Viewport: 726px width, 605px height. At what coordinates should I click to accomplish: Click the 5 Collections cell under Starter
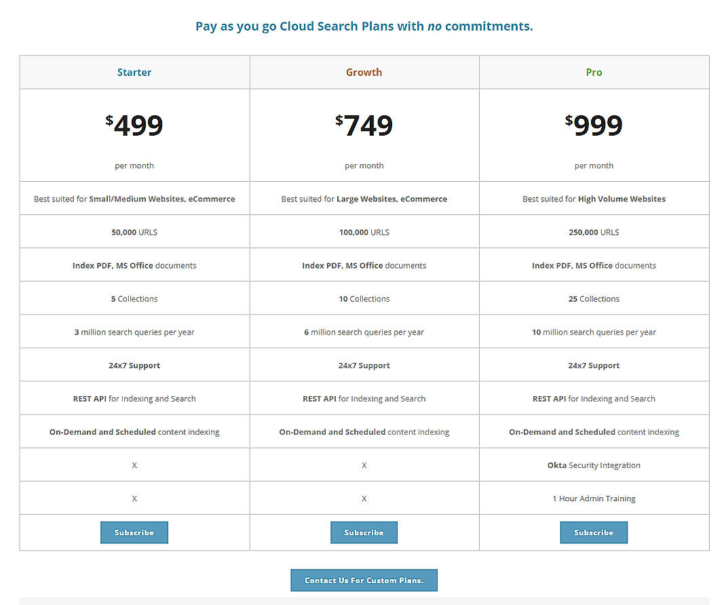click(x=134, y=298)
